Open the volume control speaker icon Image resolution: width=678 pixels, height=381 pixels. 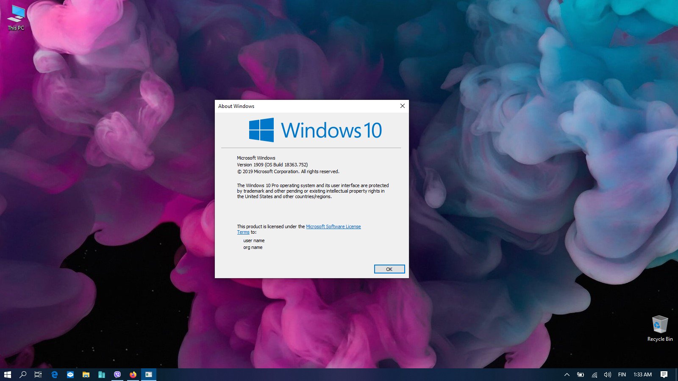click(x=608, y=375)
